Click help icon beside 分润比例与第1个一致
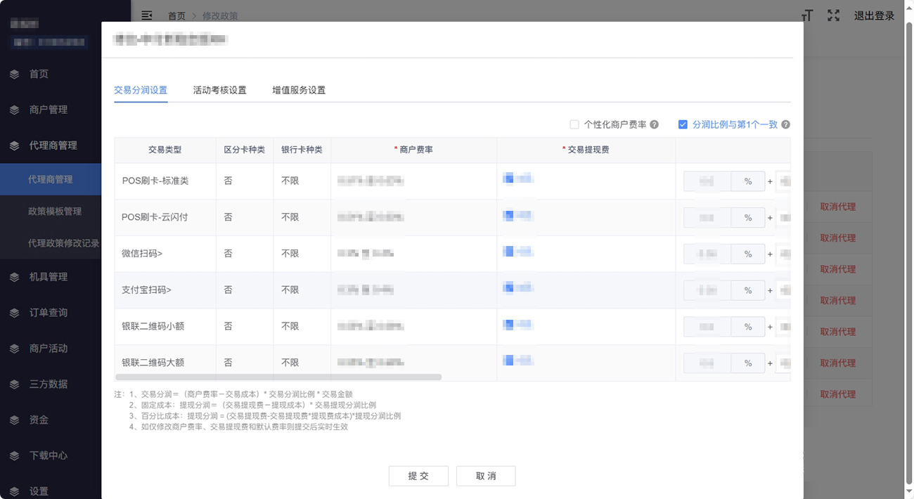Screen dimensions: 914x499 tap(785, 124)
